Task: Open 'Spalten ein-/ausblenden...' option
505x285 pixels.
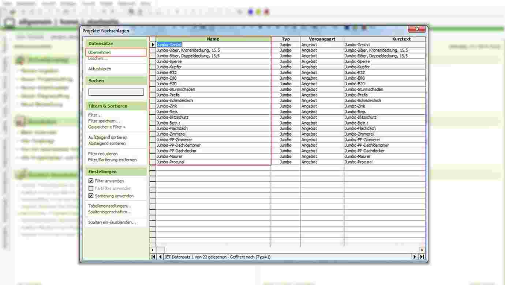Action: point(112,222)
